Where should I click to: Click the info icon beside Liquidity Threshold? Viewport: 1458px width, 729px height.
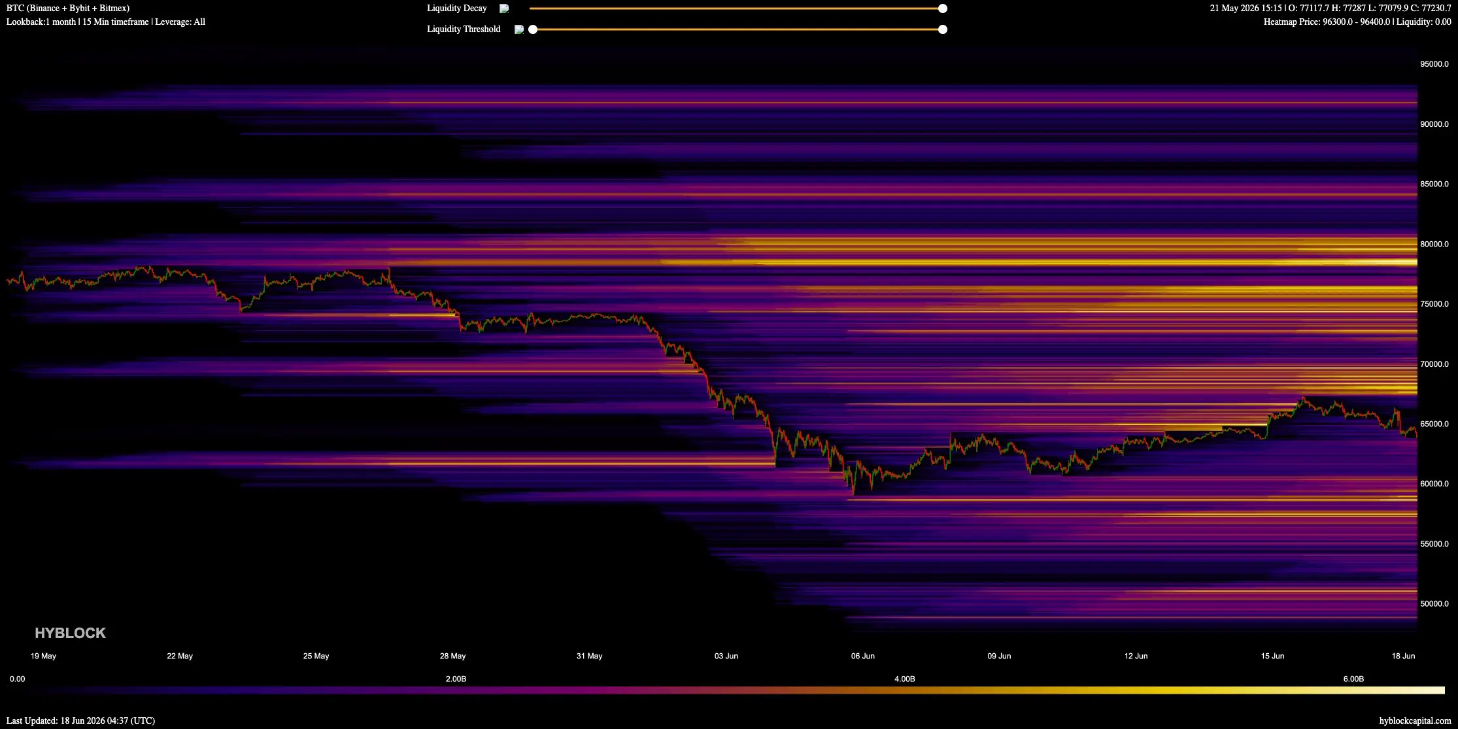[x=518, y=29]
